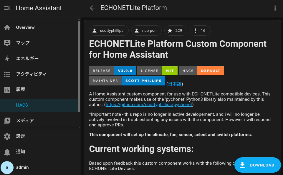This screenshot has height=175, width=283.
Task: Select アクティビティ in the sidebar
Action: 39,74
